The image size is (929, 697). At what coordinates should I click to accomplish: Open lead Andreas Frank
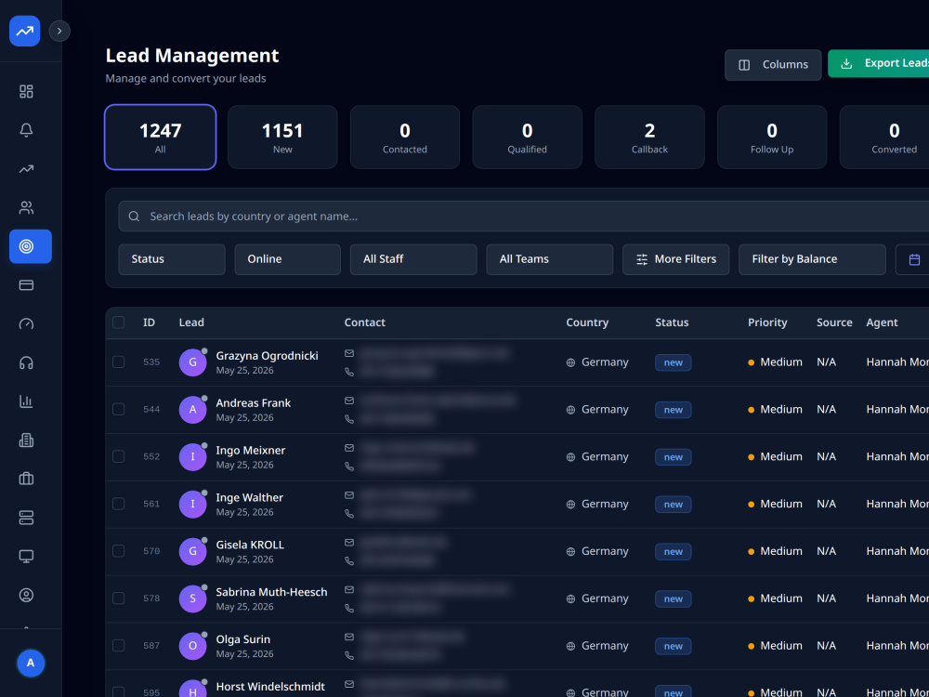[x=254, y=403]
